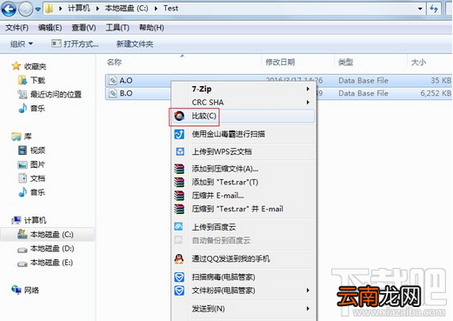This screenshot has width=453, height=321.
Task: Sort files by the 名称 column header
Action: click(114, 62)
